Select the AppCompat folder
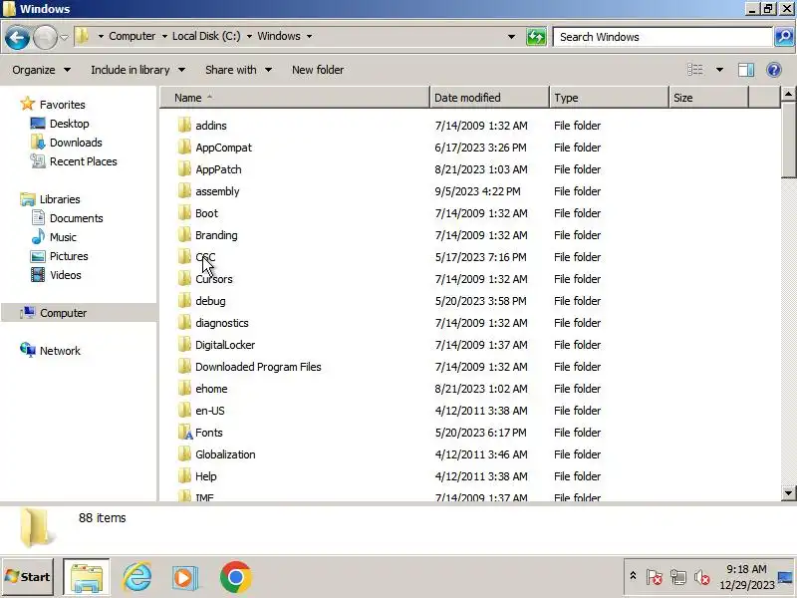This screenshot has height=598, width=797. click(x=223, y=148)
